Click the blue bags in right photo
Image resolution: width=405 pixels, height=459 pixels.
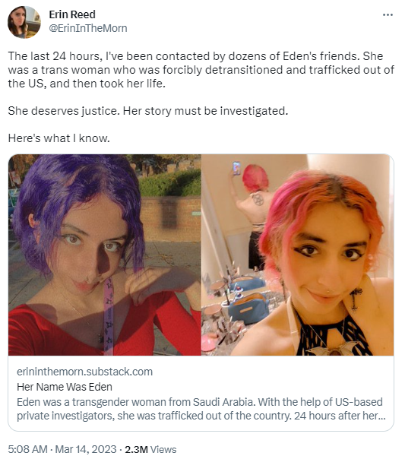247,302
